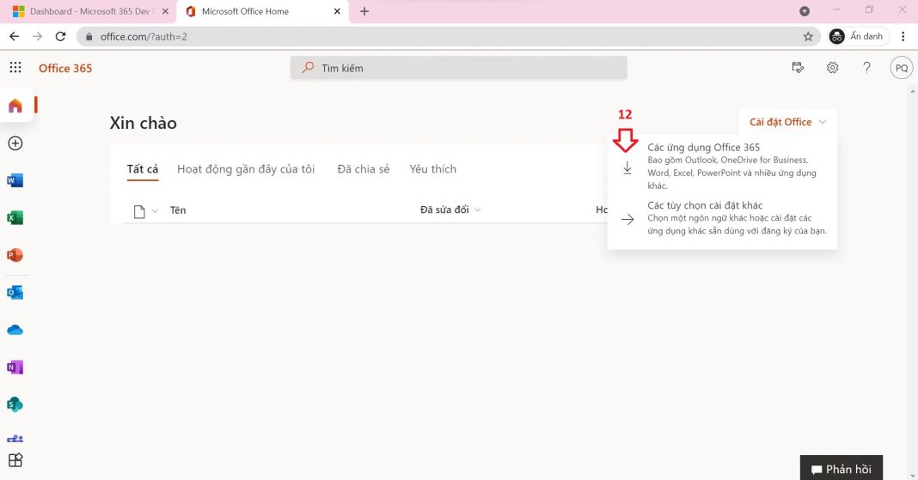Open the settings gear icon
918x480 pixels.
832,68
